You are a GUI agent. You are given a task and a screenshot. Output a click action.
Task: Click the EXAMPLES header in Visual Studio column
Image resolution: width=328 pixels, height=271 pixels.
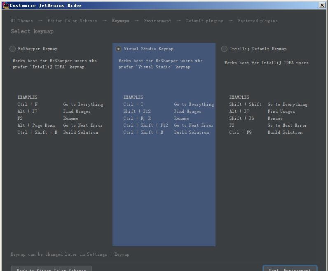pos(133,97)
